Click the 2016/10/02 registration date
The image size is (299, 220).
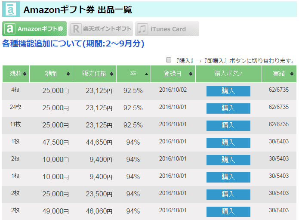[x=173, y=90]
